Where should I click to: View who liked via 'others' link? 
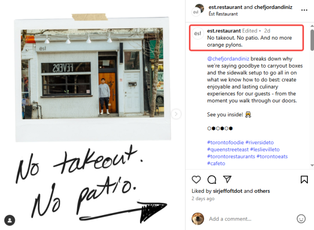pyautogui.click(x=262, y=191)
